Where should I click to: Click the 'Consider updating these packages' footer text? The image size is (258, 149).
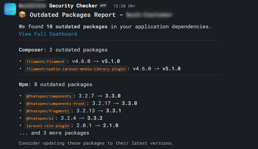tap(96, 143)
